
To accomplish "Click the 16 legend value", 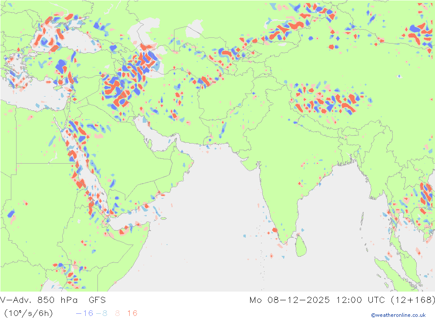I will (x=132, y=313).
